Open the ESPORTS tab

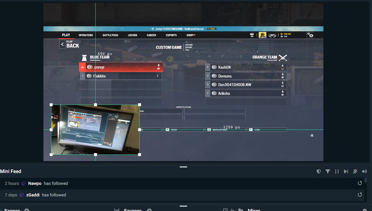(x=171, y=35)
